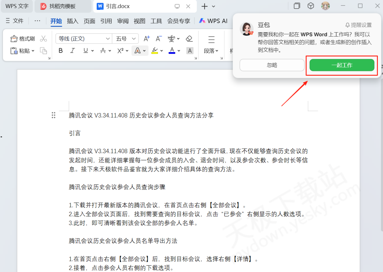Image resolution: width=383 pixels, height=272 pixels.
Task: Expand the Paste options arrow
Action: [33, 51]
